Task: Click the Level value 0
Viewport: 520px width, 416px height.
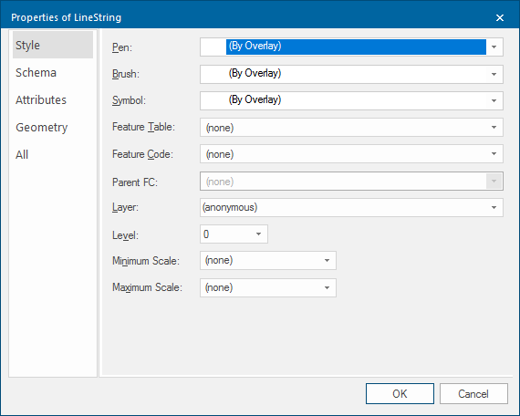Action: coord(206,234)
